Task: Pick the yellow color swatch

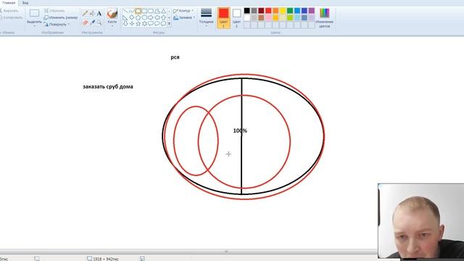Action: (x=283, y=11)
